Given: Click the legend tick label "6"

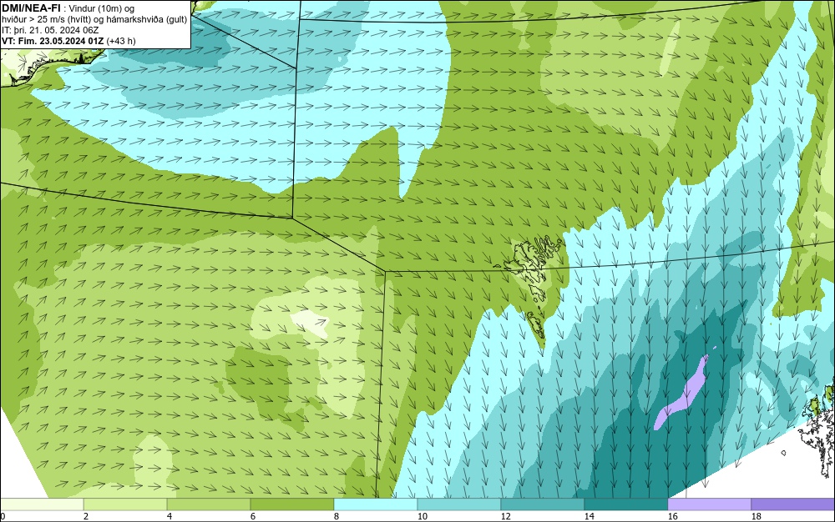Looking at the screenshot, I should pyautogui.click(x=253, y=516).
